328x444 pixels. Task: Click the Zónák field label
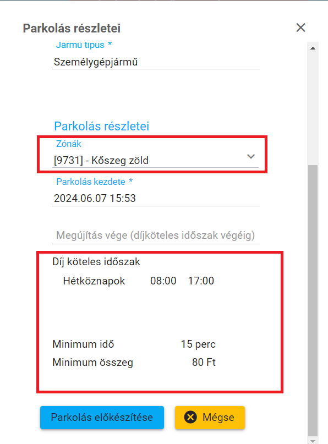pos(69,144)
